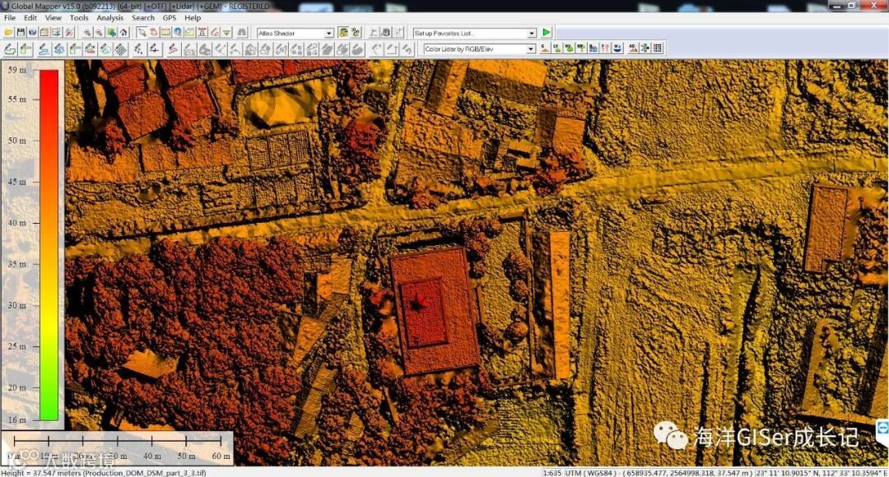The image size is (889, 477).
Task: Click the elevation color legend bar
Action: pos(49,245)
